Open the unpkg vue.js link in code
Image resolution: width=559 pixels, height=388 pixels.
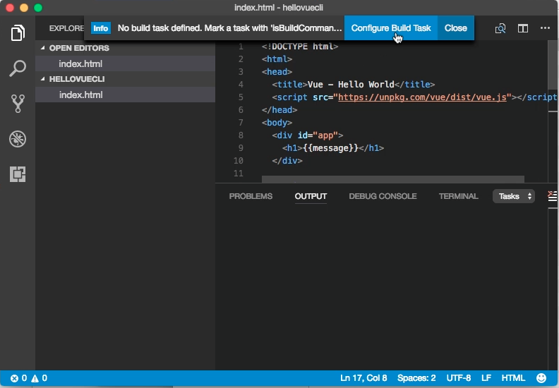click(422, 97)
